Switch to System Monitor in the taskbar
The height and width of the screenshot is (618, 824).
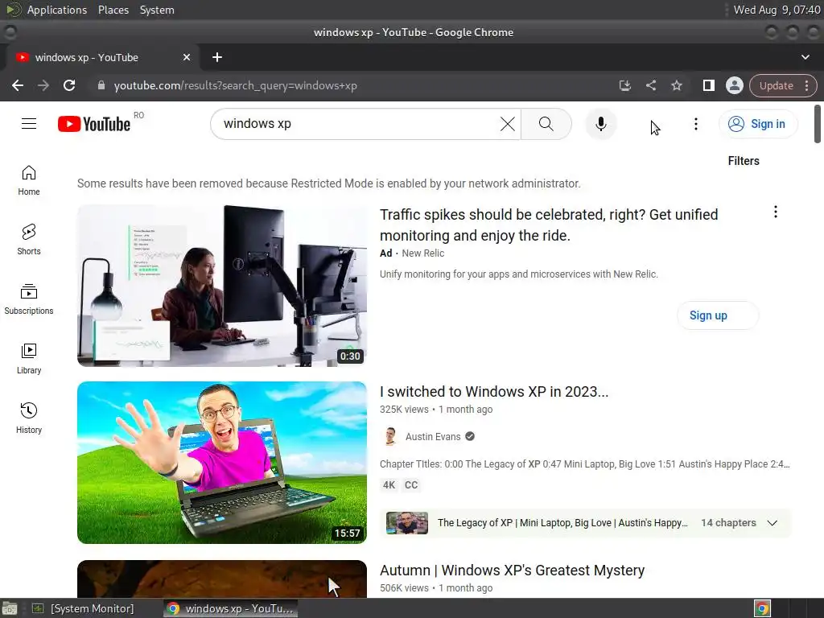point(84,608)
